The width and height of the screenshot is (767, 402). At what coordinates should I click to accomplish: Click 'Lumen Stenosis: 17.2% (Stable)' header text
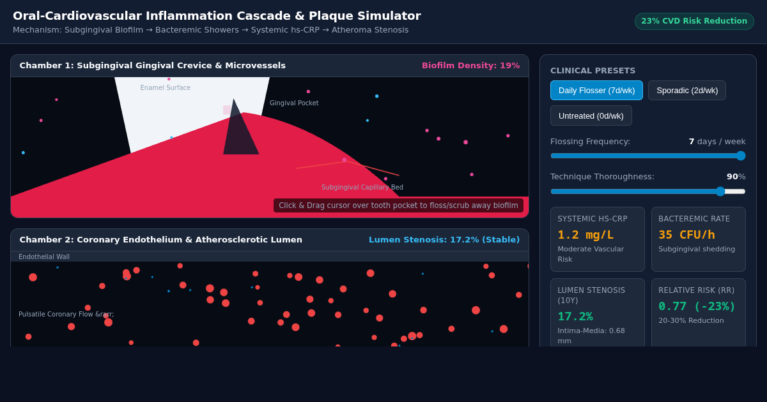(x=444, y=240)
